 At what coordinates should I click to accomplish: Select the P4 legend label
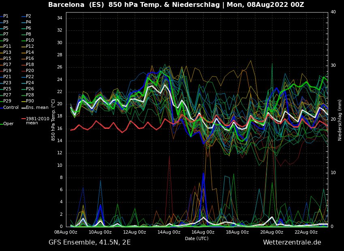[x=27, y=22]
